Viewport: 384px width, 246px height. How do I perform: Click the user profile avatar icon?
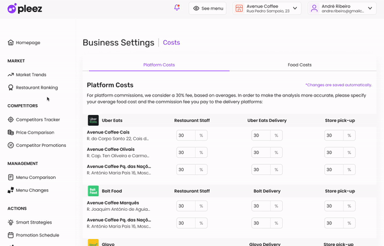[314, 8]
